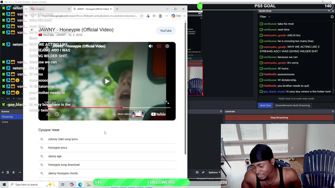Launch Copilot from the taskbar
Screen dimensions: 335x188
click(x=72, y=185)
